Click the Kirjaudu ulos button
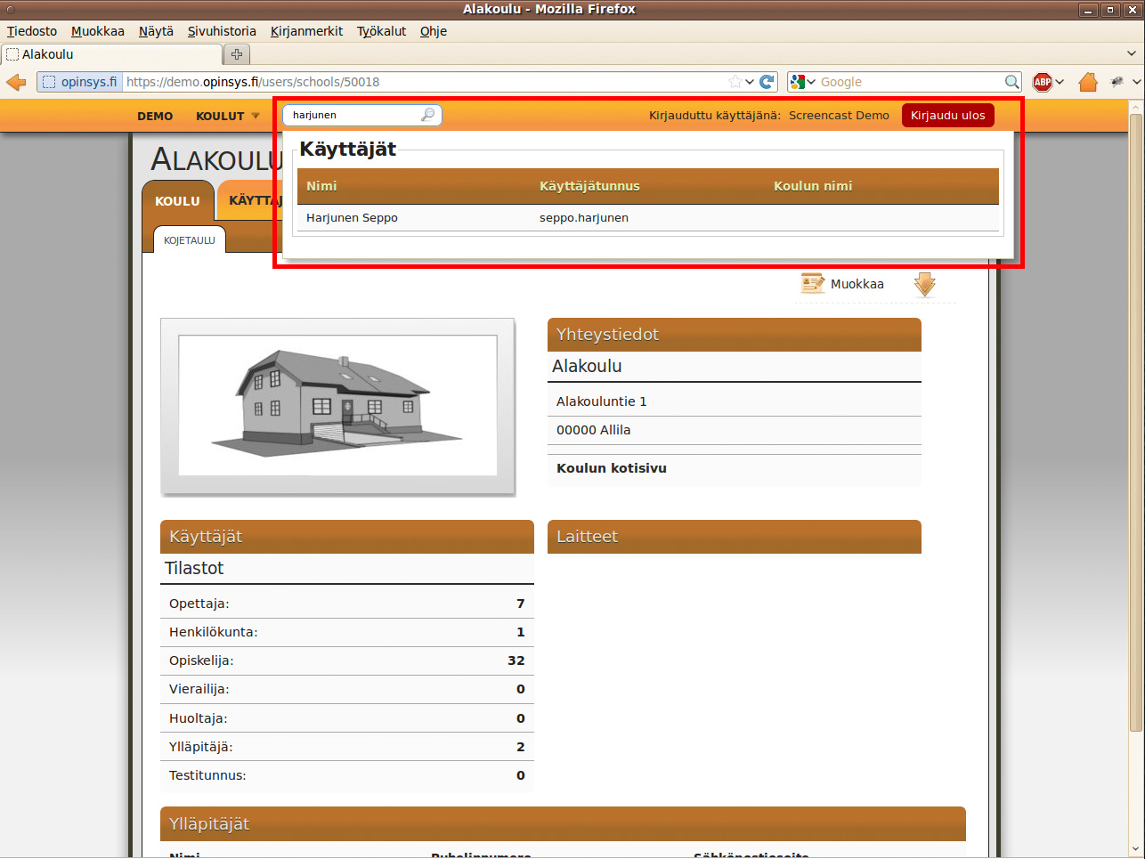The image size is (1145, 859). coord(947,116)
